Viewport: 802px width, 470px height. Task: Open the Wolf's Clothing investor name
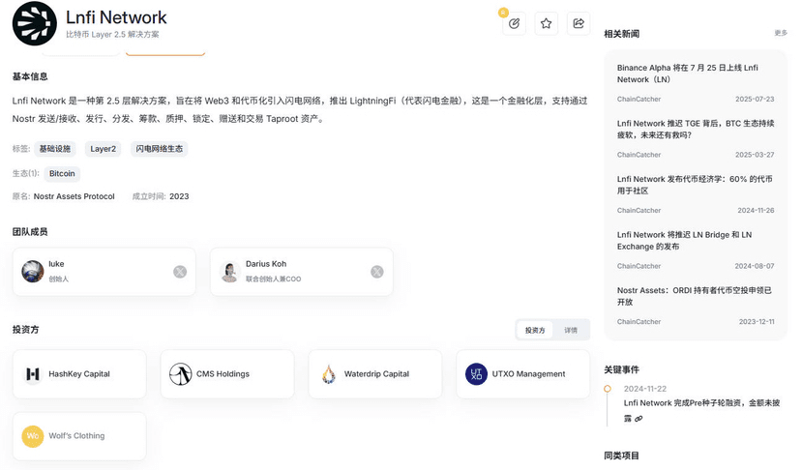tap(76, 436)
